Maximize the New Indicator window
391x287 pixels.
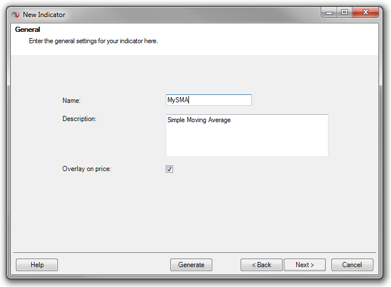[x=344, y=12]
